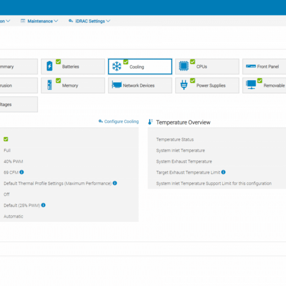The width and height of the screenshot is (286, 286).
Task: Open the Batteries tile
Action: [x=73, y=66]
